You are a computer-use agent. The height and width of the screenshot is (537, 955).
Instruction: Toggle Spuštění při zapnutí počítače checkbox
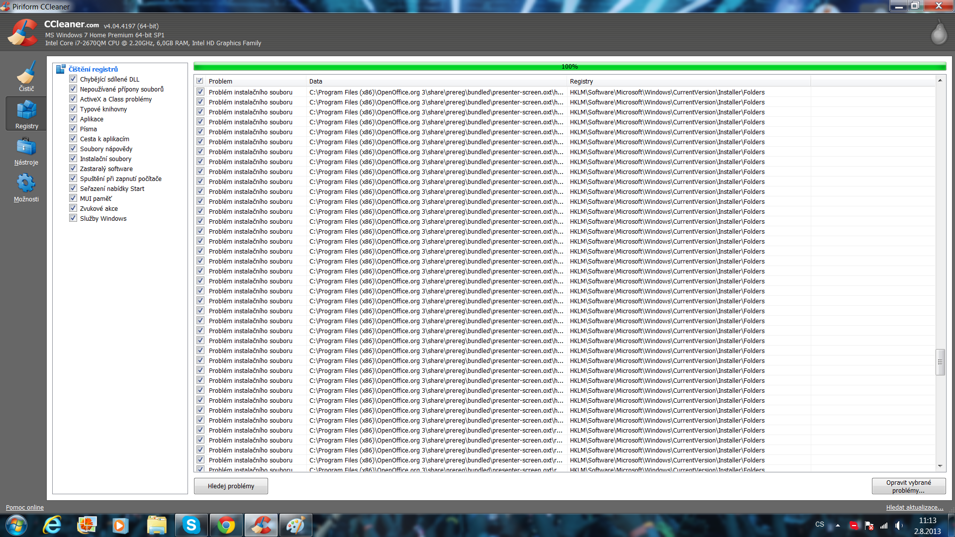point(73,179)
